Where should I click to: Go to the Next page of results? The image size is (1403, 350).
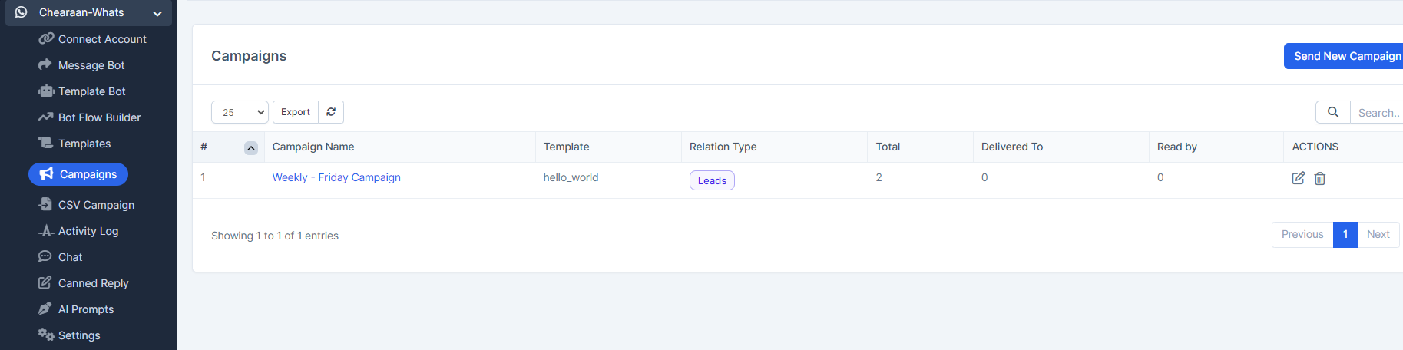(1378, 234)
